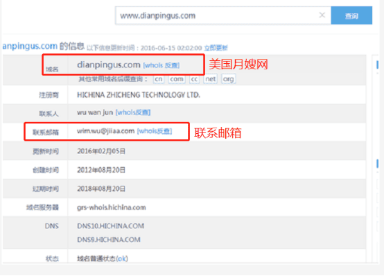The image size is (384, 276).
Task: Select the cc domain suffix
Action: click(194, 79)
